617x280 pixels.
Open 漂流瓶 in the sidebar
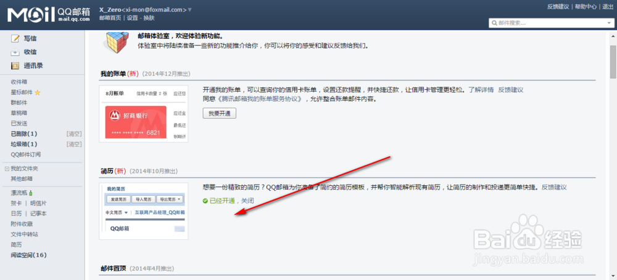(19, 193)
